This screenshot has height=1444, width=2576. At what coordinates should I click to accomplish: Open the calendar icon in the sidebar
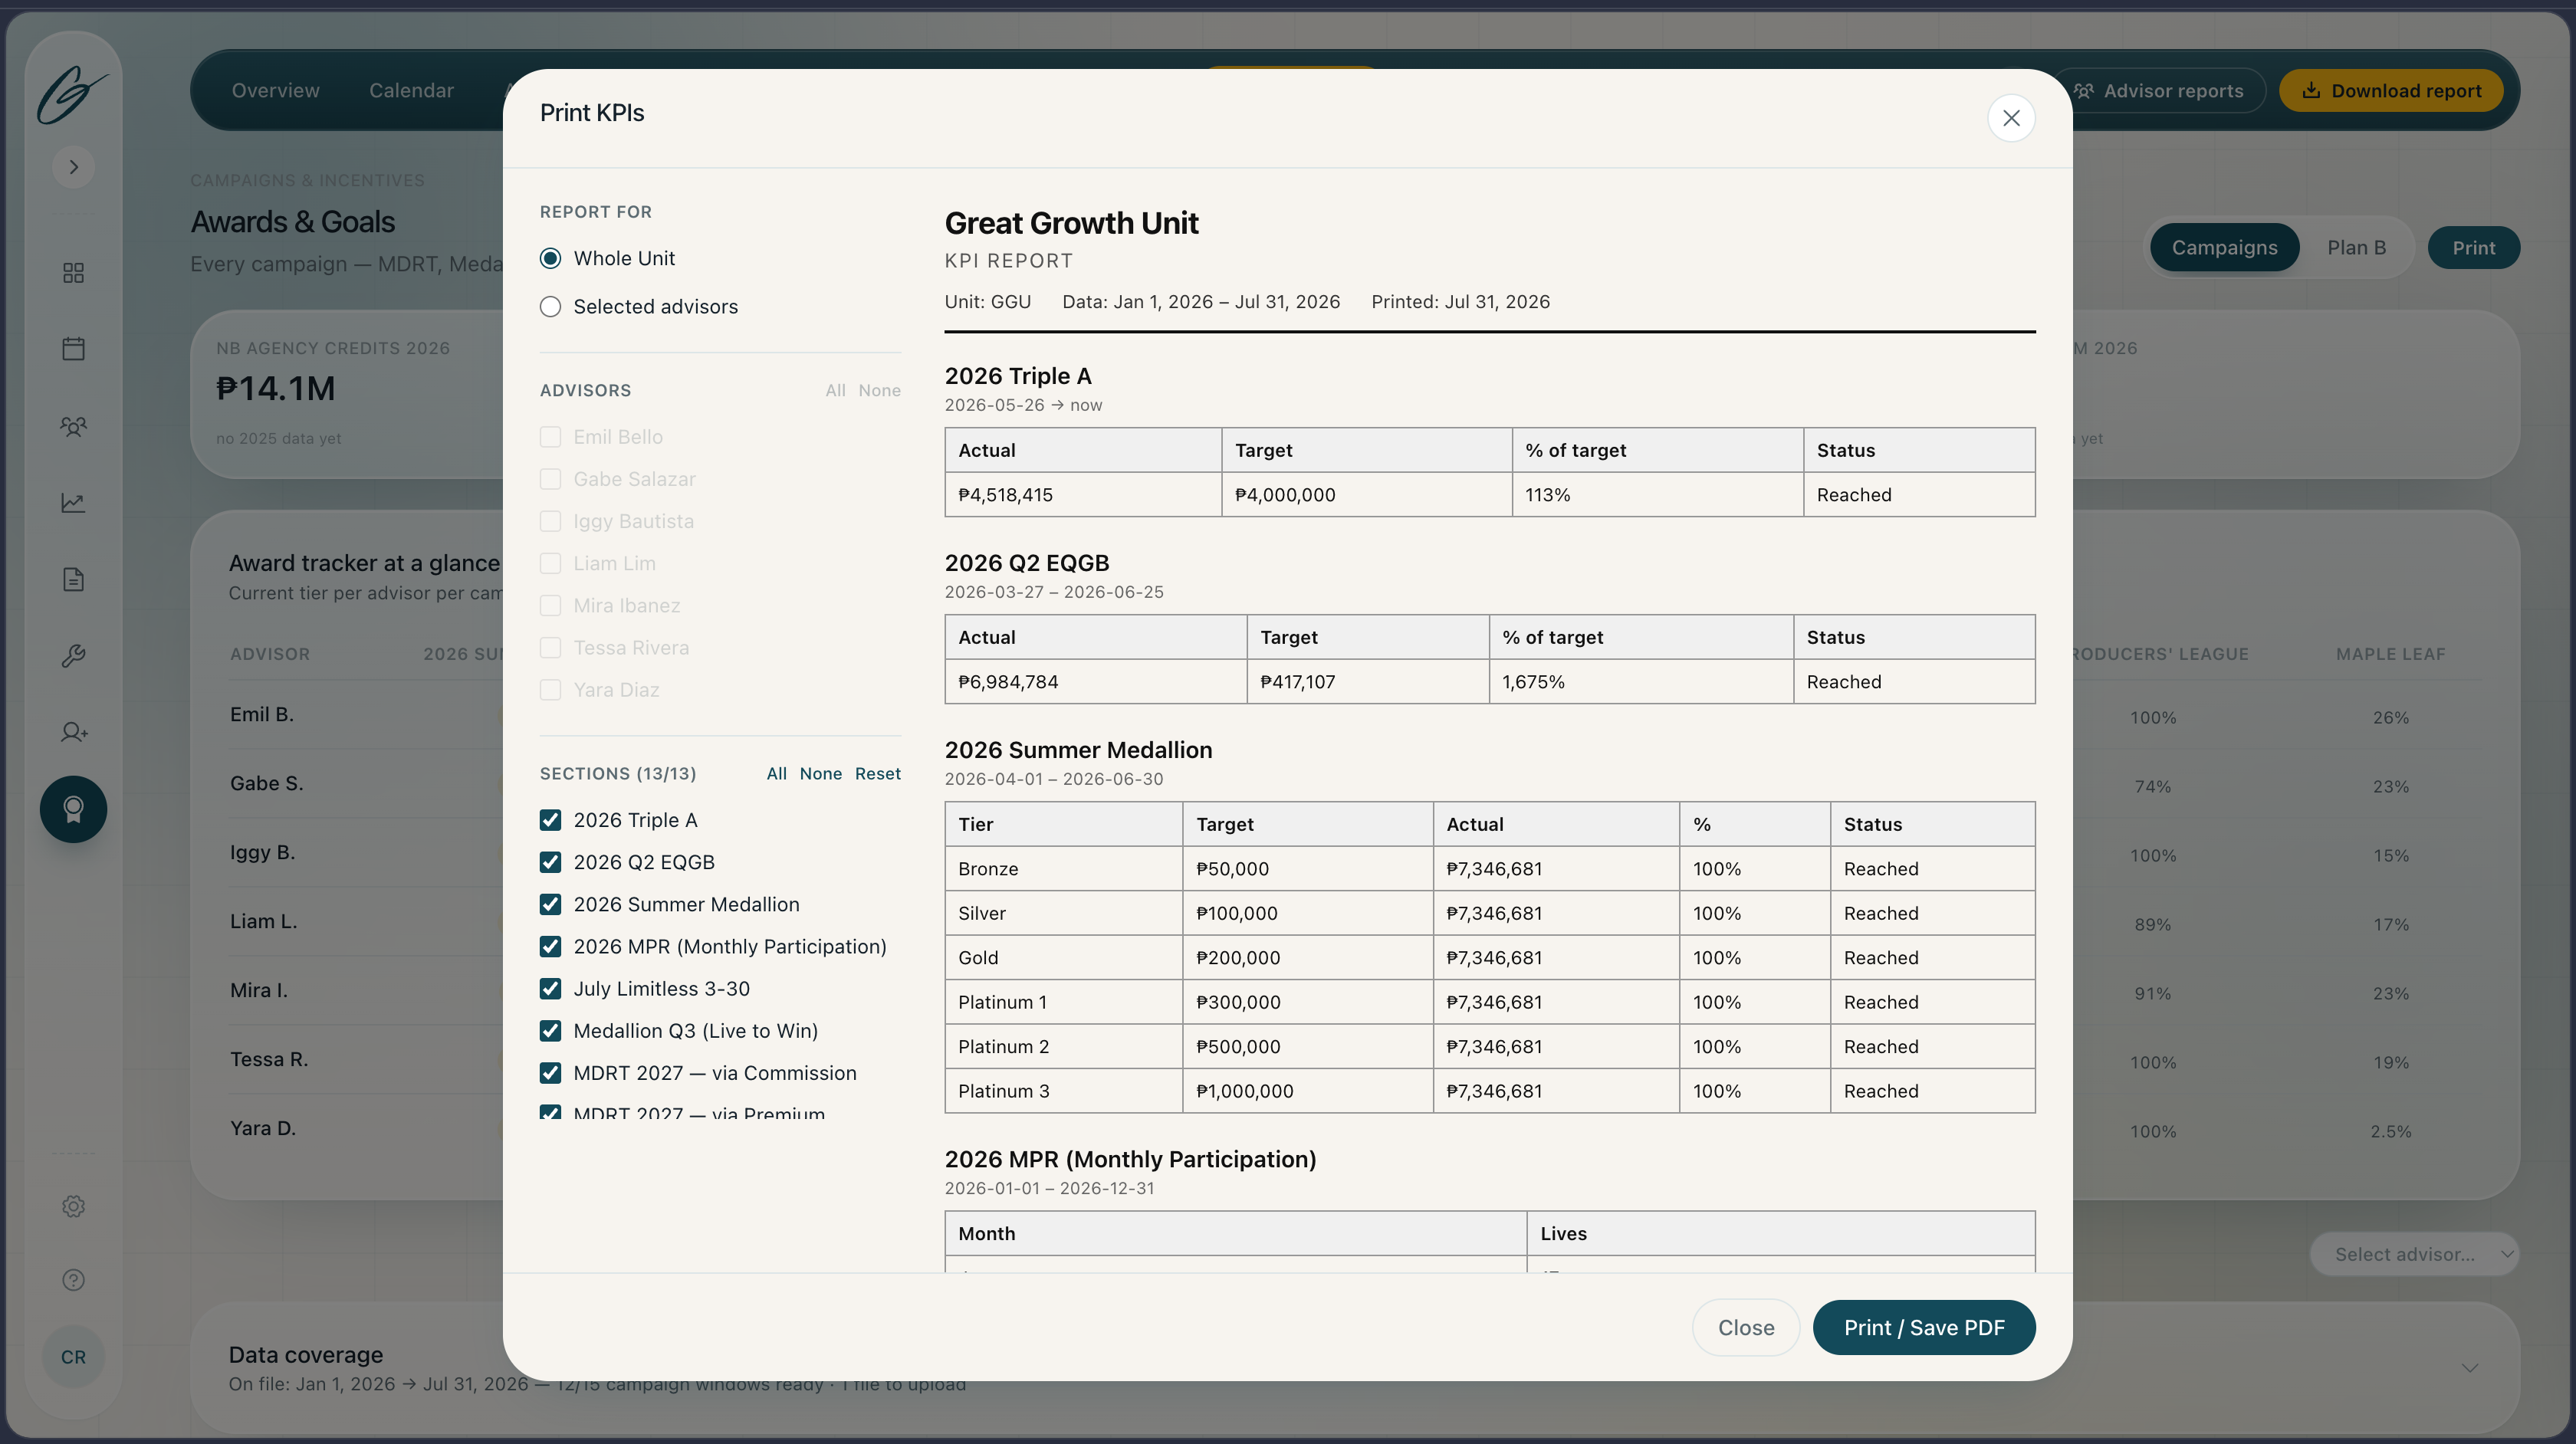pyautogui.click(x=73, y=349)
